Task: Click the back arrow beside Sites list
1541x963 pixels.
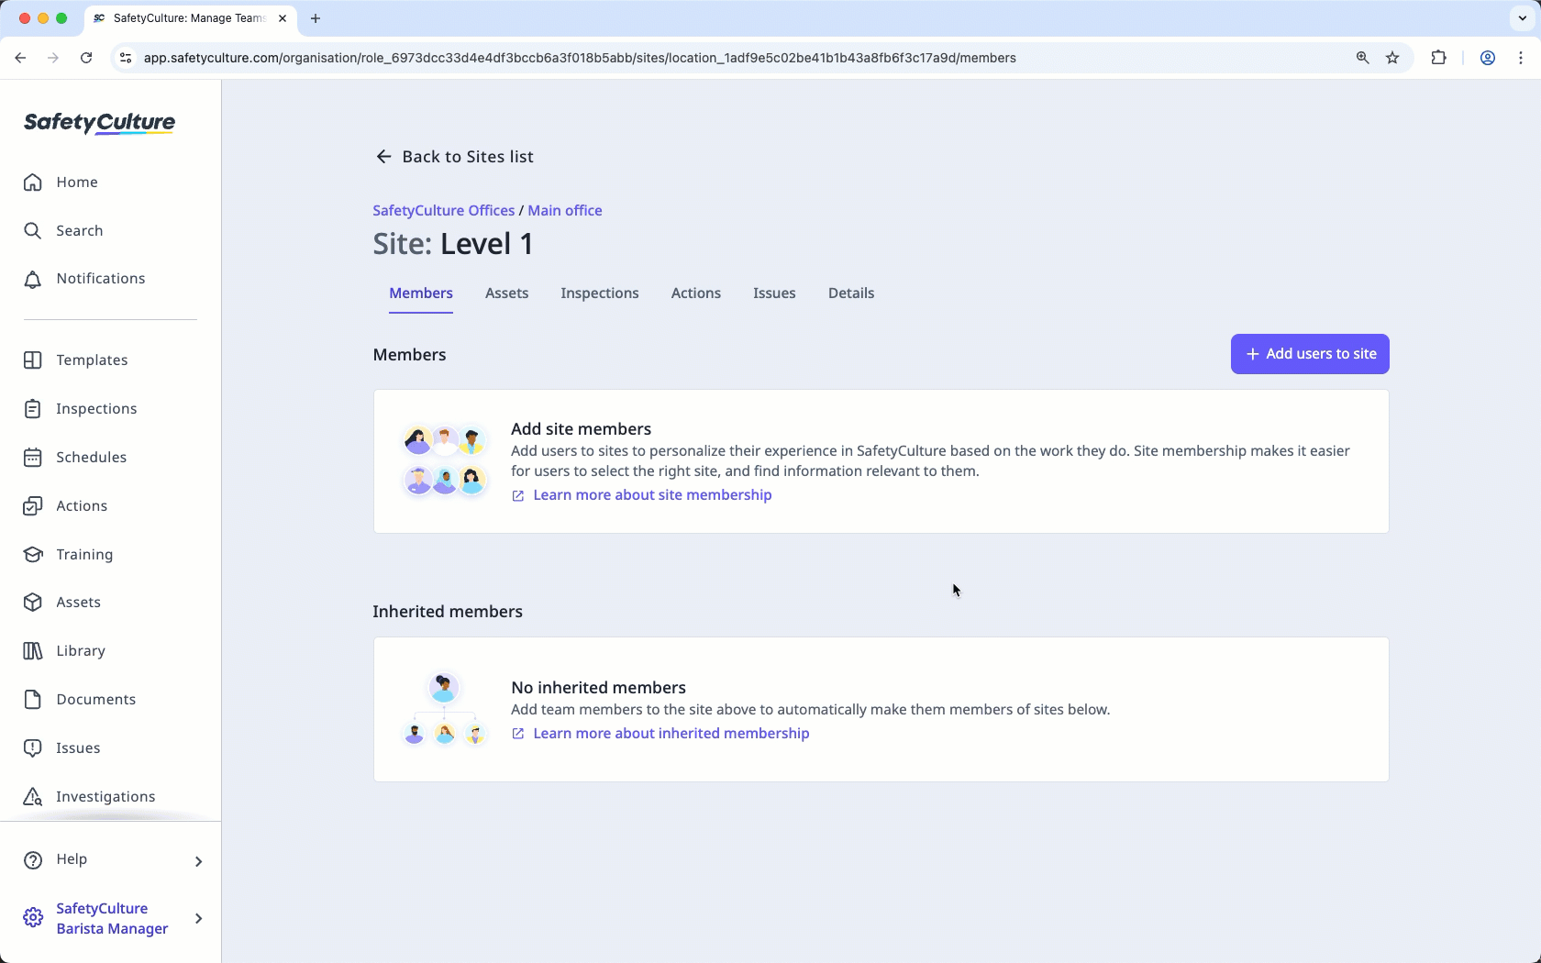Action: [x=383, y=157]
